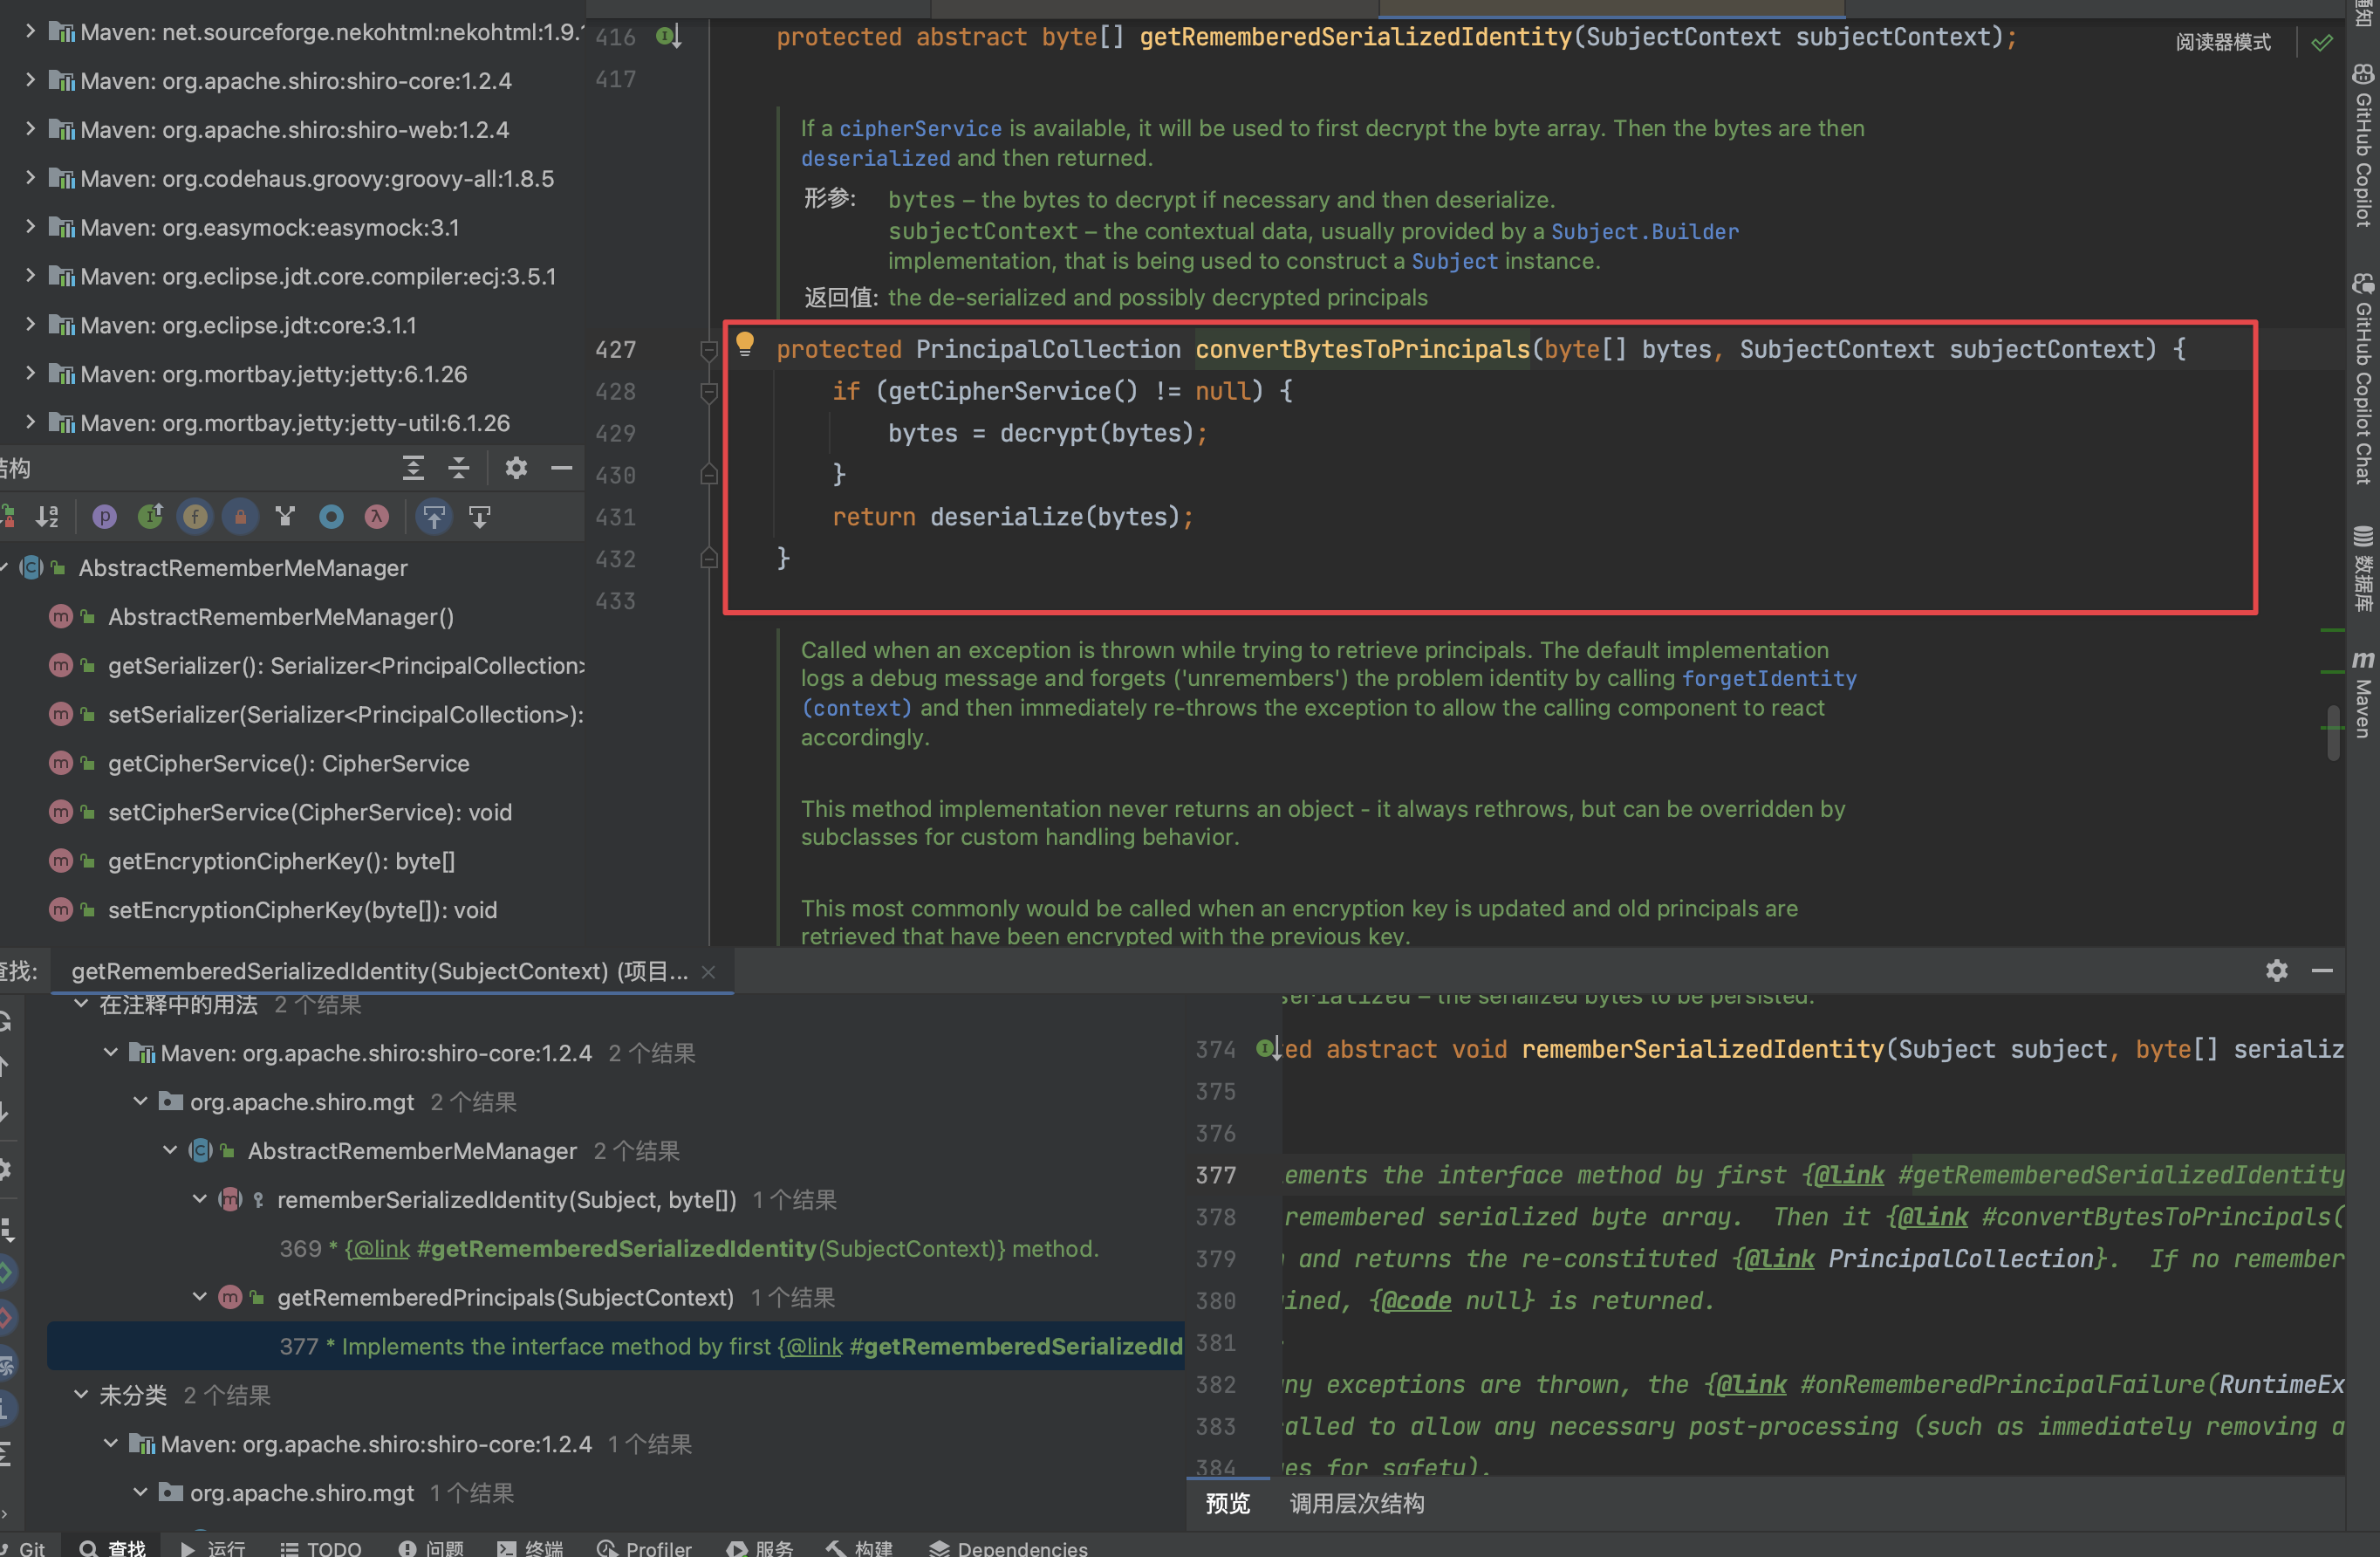Open the Dependencies tool window

pos(1008,1547)
